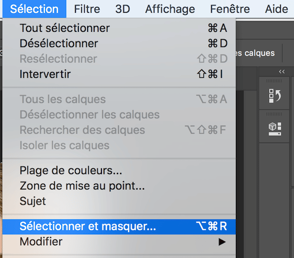294x258 pixels.
Task: Choose Tout sélectionner
Action: tap(65, 28)
